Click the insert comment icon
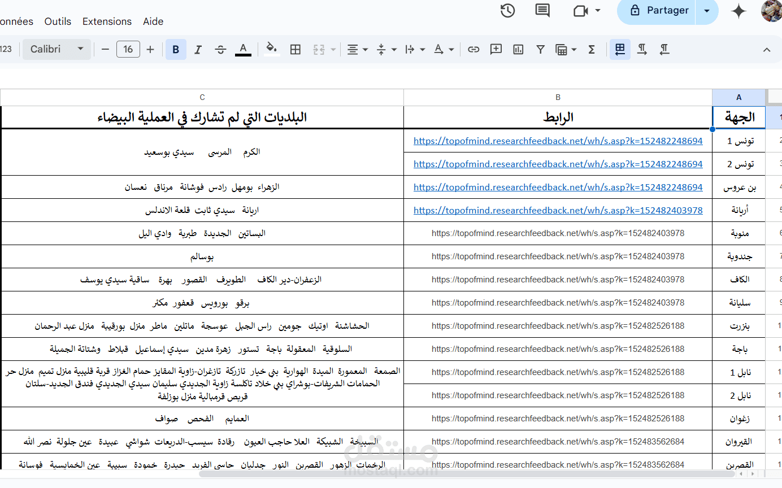Image resolution: width=782 pixels, height=488 pixels. click(496, 50)
